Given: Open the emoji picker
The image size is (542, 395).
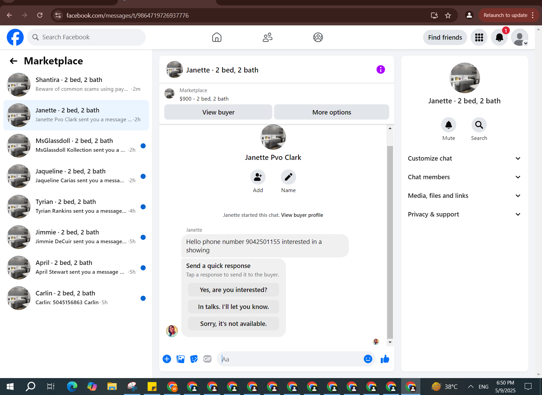Looking at the screenshot, I should click(x=368, y=359).
